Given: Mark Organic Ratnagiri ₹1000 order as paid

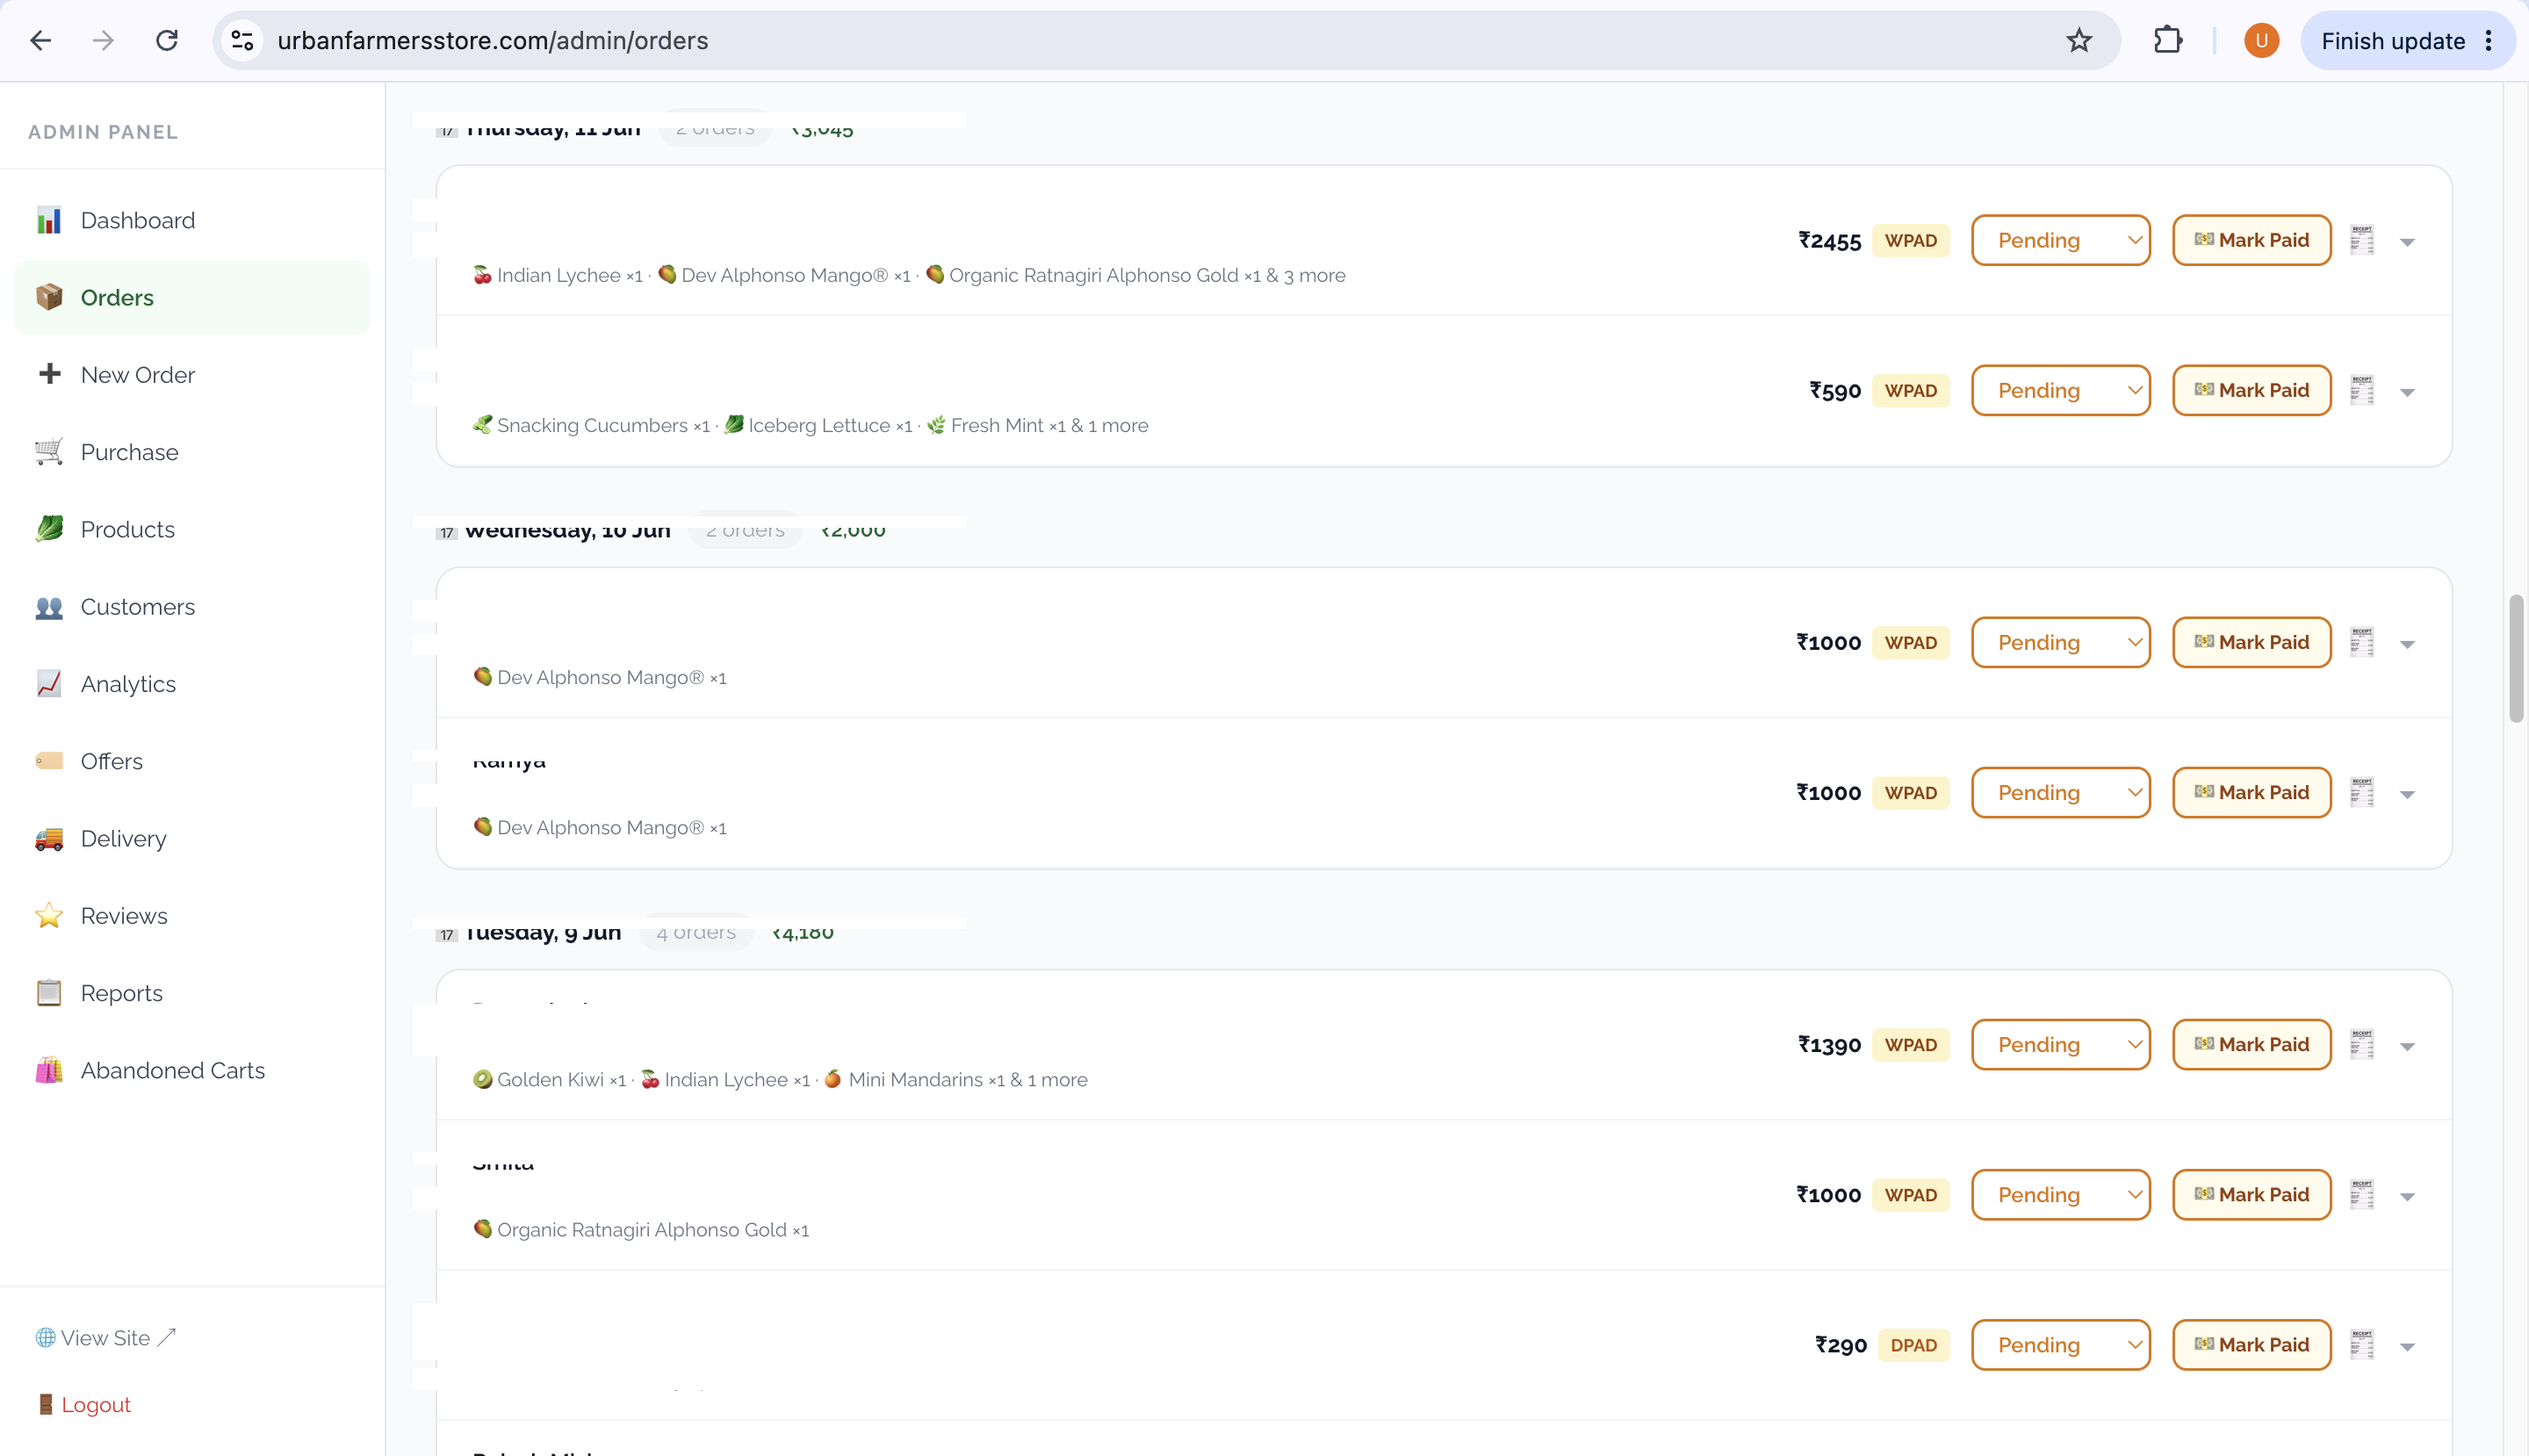Looking at the screenshot, I should pyautogui.click(x=2252, y=1194).
